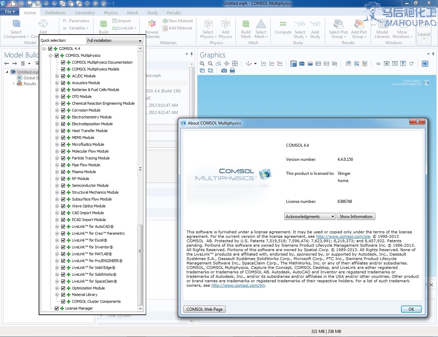Screen dimensions: 438x337
Task: Collapse the COMSOL 4.4 tree node
Action: point(44,49)
